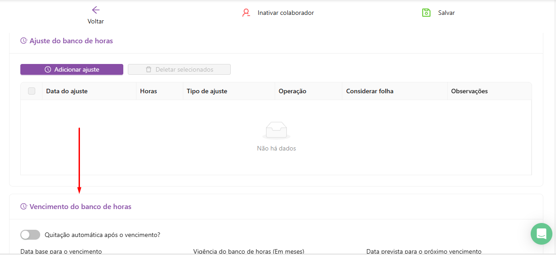556x255 pixels.
Task: Select the Observações column header
Action: (469, 91)
